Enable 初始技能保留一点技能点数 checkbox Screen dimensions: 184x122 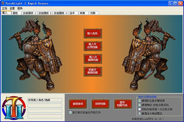[x=140, y=109]
